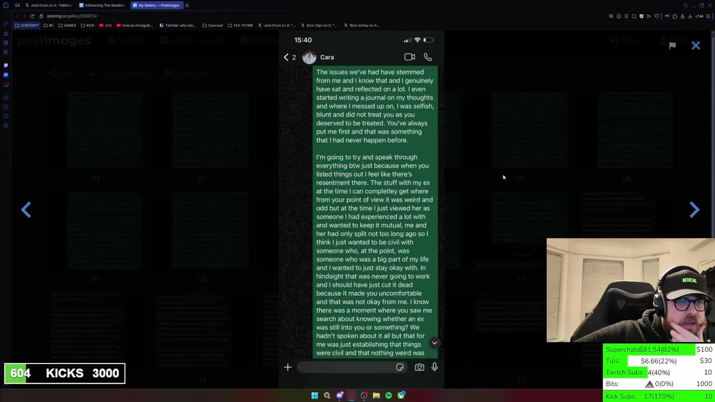Viewport: 715px width, 402px height.
Task: Open a new browser tab with plus
Action: [187, 5]
